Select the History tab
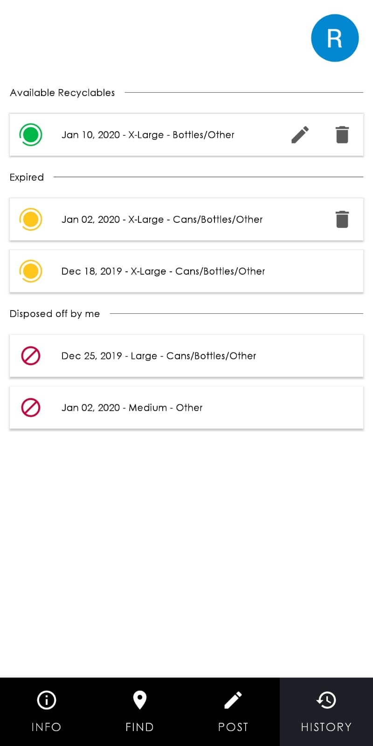This screenshot has height=746, width=373. click(x=326, y=711)
